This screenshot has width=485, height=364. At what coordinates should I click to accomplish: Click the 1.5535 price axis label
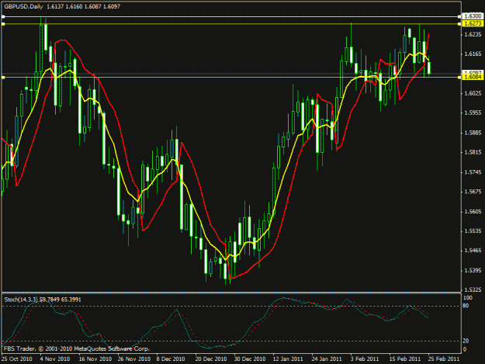473,231
